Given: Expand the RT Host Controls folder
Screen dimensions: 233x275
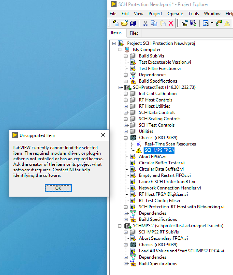Looking at the screenshot, I should pos(126,100).
